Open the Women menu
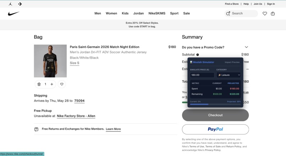The image size is (286, 156). (111, 14)
